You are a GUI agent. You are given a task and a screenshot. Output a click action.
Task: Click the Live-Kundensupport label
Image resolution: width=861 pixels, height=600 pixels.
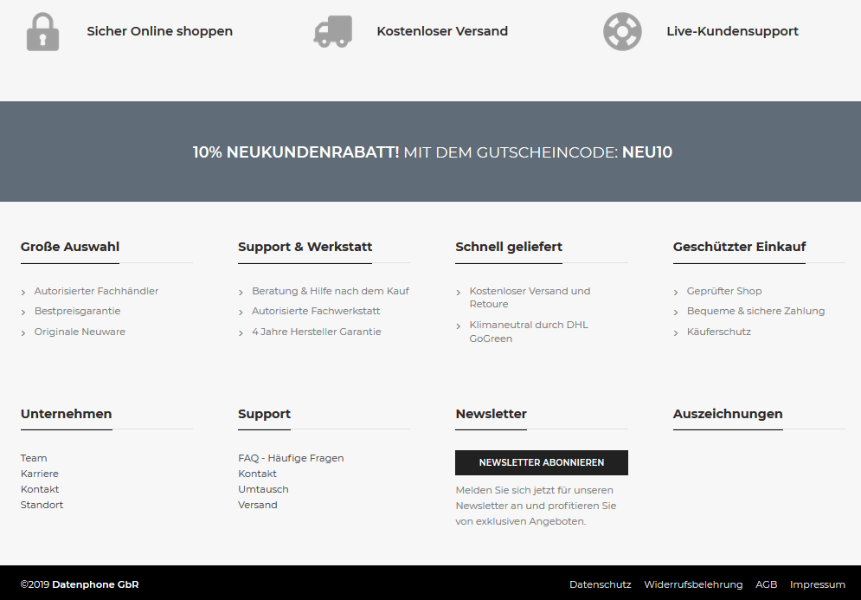coord(733,31)
